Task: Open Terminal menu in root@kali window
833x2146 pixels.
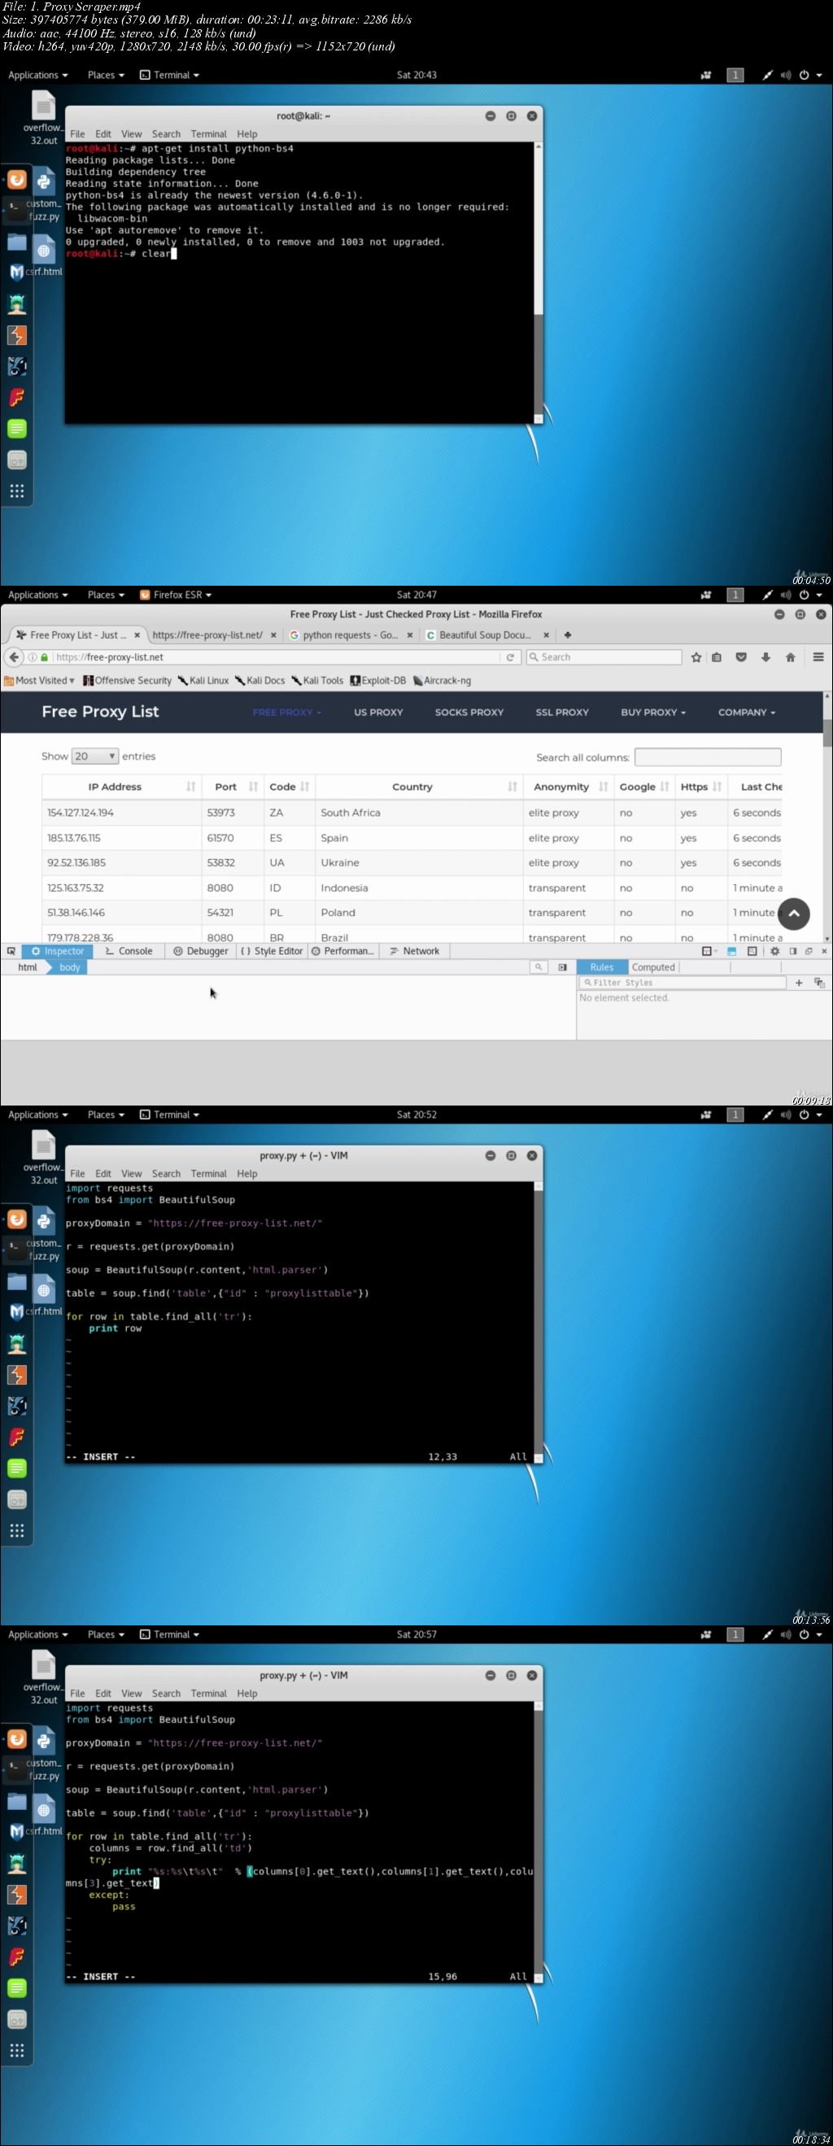Action: [208, 134]
